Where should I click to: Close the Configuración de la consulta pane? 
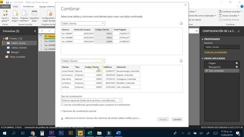click(239, 31)
